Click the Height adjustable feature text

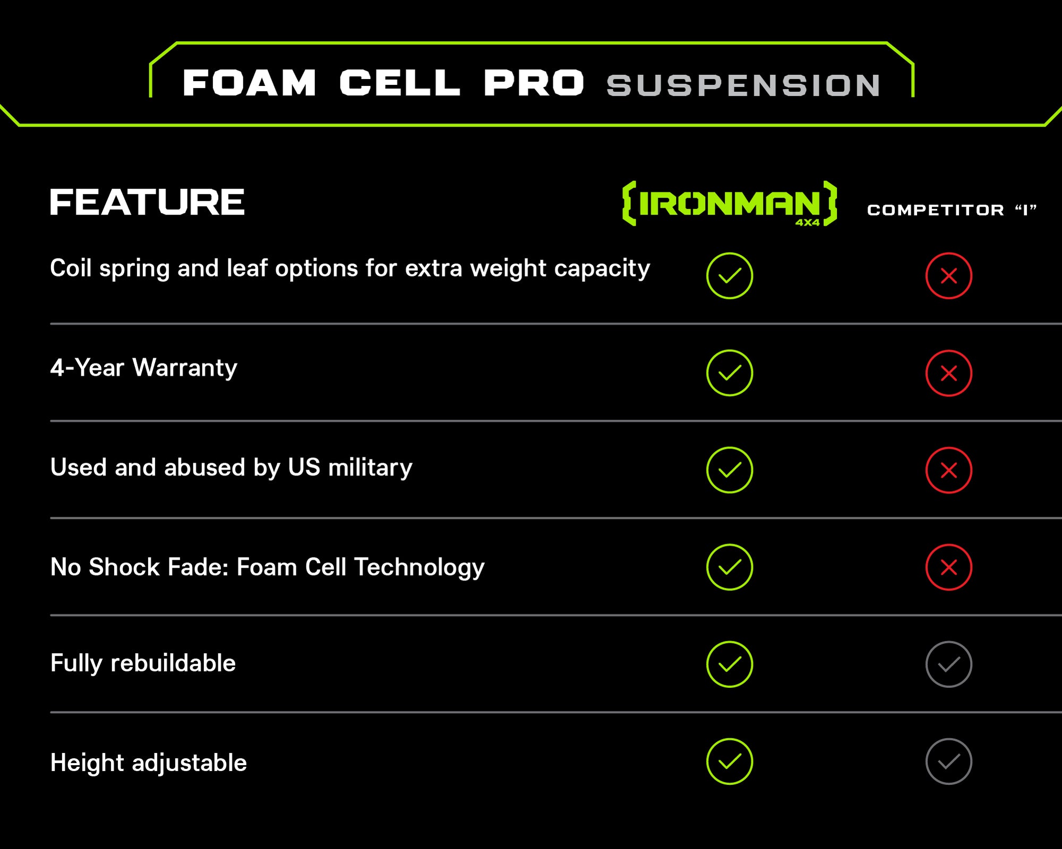tap(149, 763)
